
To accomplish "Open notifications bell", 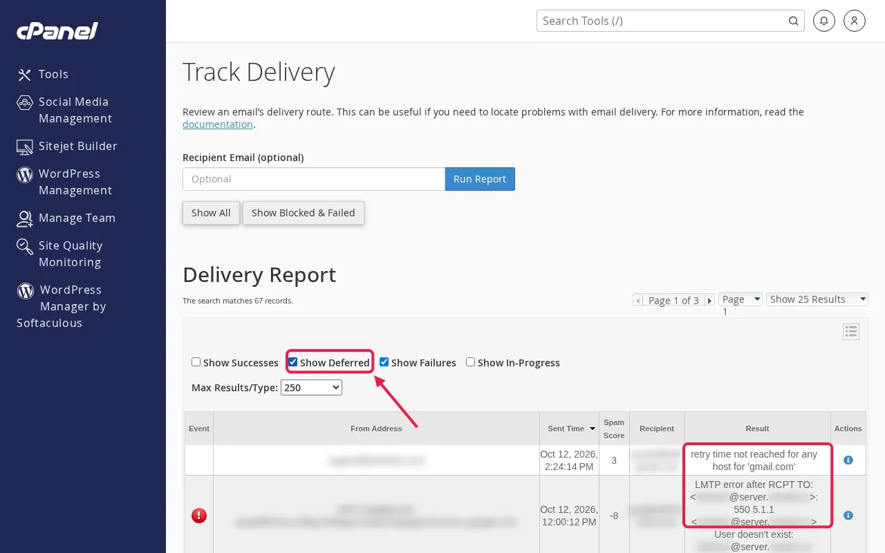I will [x=823, y=21].
